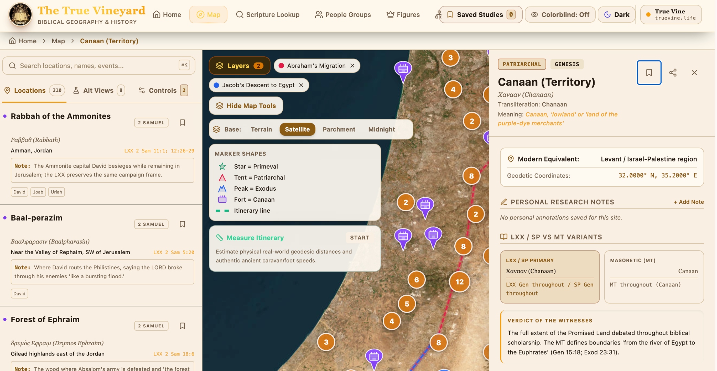
Task: Select Terrain base map
Action: click(x=261, y=130)
